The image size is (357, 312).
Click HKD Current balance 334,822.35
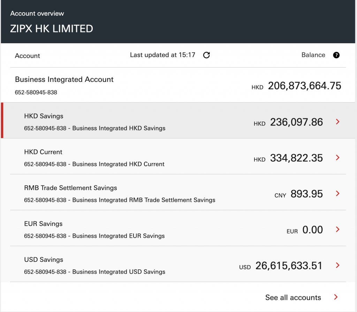point(296,158)
